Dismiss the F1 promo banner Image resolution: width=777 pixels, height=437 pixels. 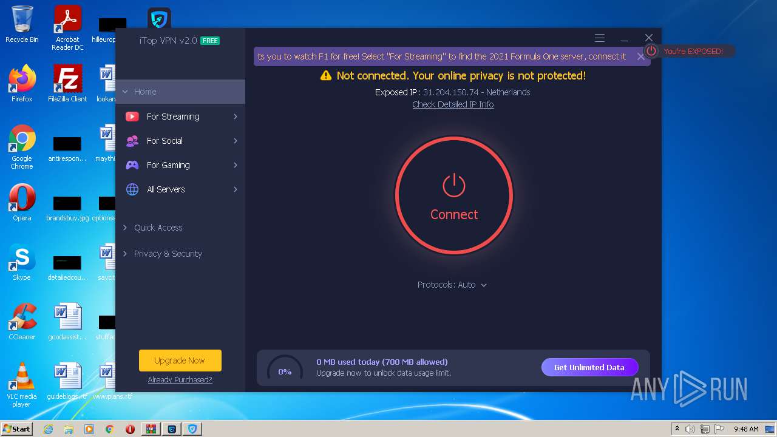pyautogui.click(x=641, y=56)
